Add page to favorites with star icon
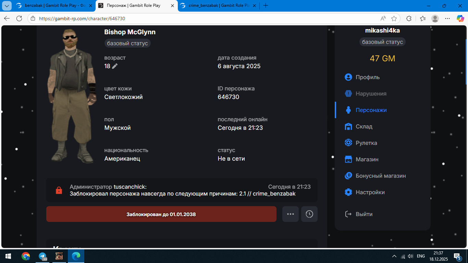Screen dimensions: 468x263 (394, 18)
